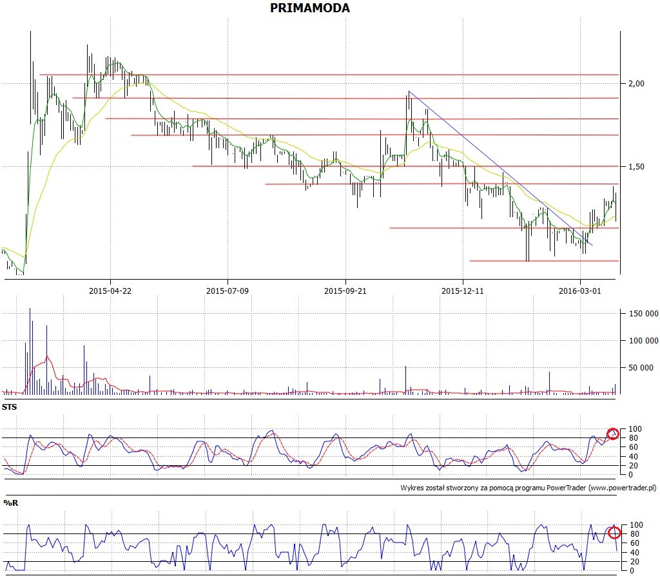
Task: Click the 1,50 price axis label
Action: (636, 167)
